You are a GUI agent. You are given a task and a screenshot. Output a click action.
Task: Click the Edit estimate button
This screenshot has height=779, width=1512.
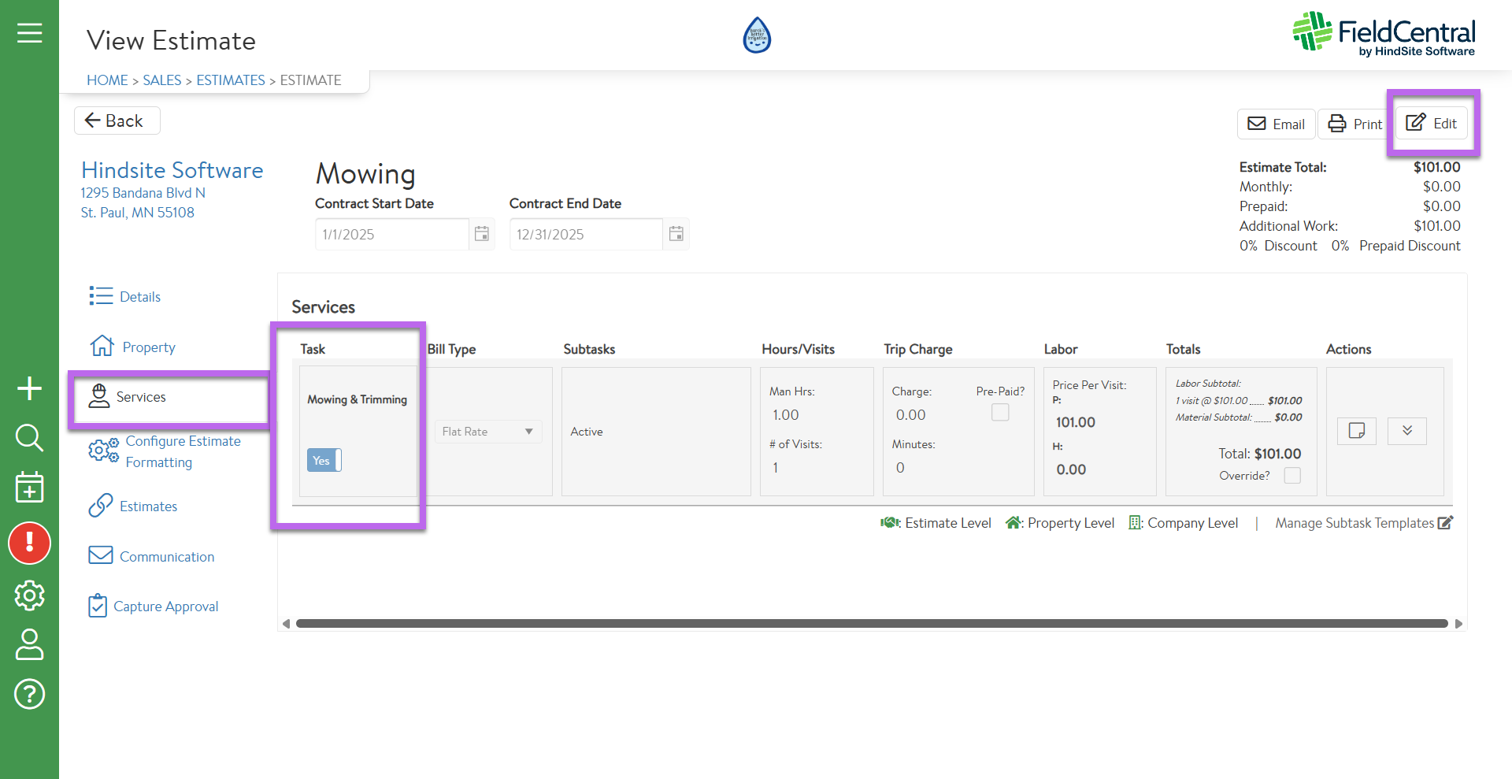[x=1432, y=124]
